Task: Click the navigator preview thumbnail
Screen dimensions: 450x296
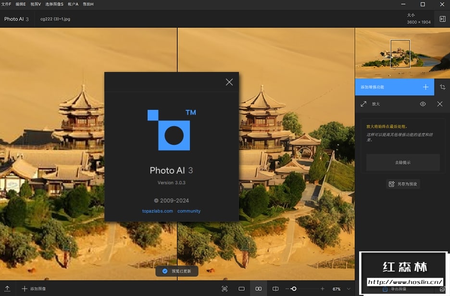Action: [x=402, y=53]
